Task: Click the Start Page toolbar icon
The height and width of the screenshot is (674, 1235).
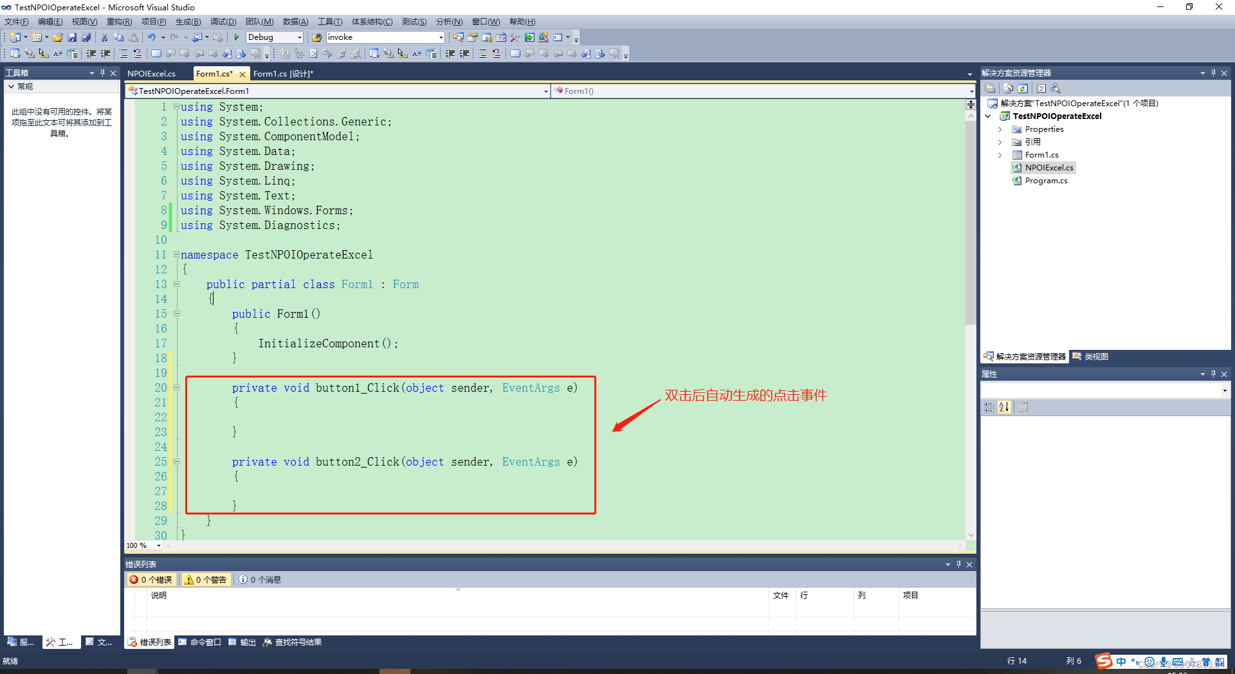Action: click(529, 37)
